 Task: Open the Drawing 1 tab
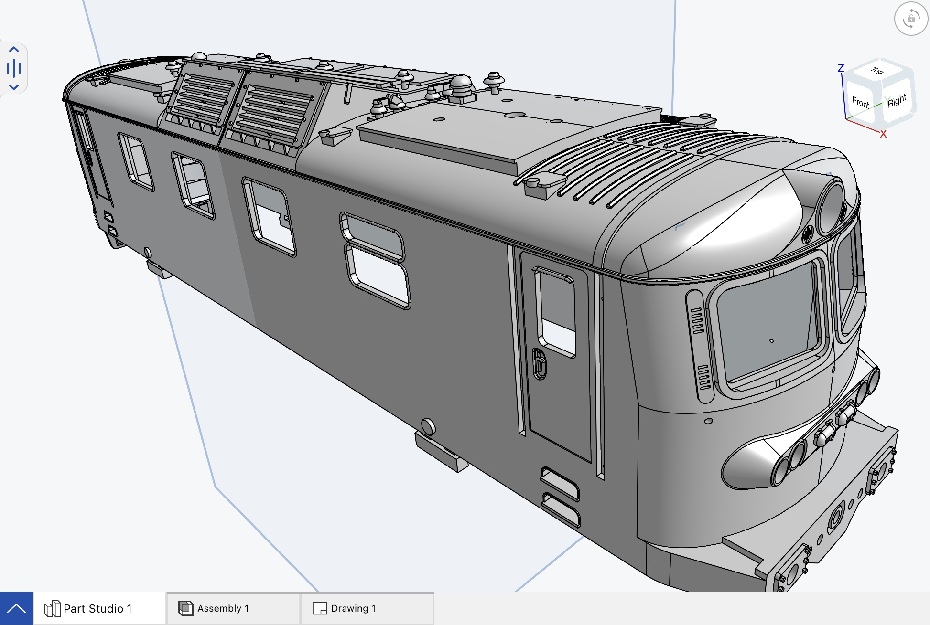353,608
